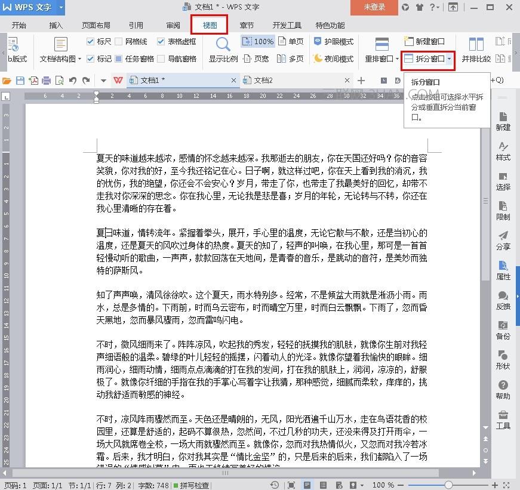Open the 属性 properties sidebar panel
Image resolution: width=520 pixels, height=490 pixels.
503,270
